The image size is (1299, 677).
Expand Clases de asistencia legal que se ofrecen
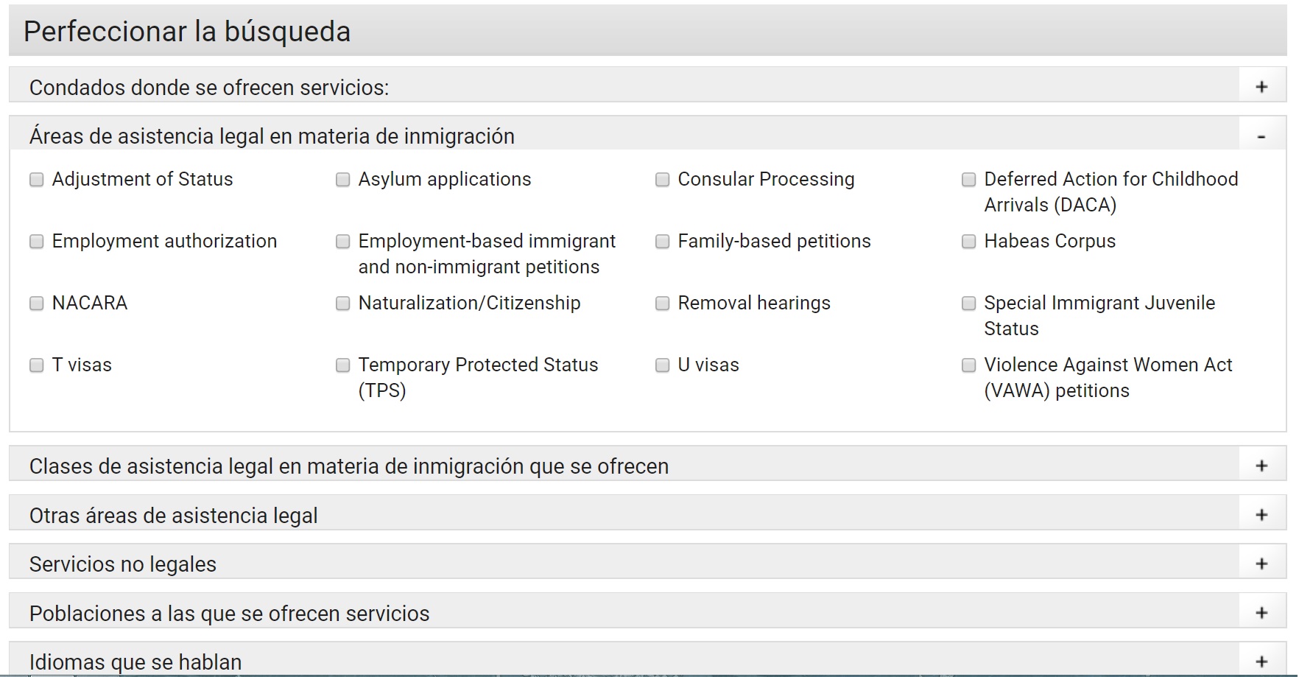pos(1262,466)
